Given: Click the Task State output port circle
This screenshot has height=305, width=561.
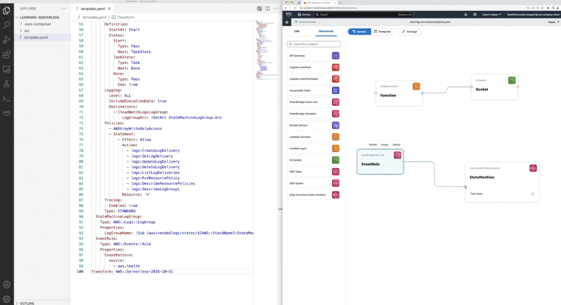Looking at the screenshot, I should (532, 194).
